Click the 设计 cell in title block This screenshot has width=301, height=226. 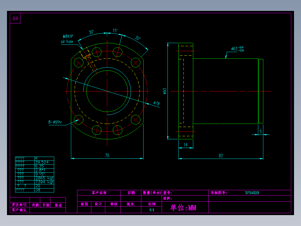(x=98, y=204)
